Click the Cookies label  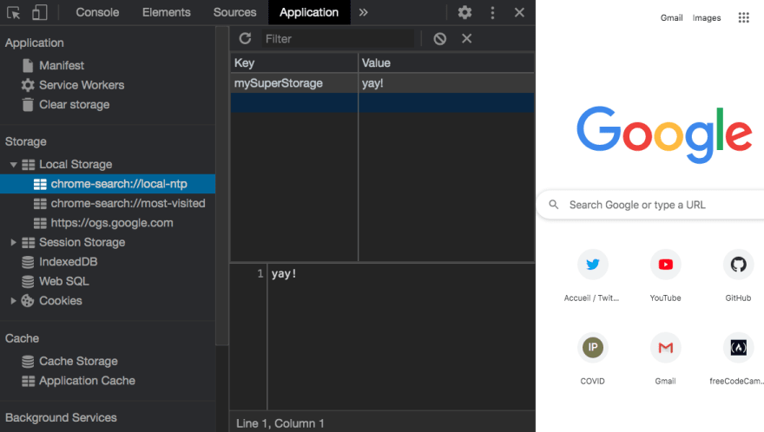tap(61, 301)
